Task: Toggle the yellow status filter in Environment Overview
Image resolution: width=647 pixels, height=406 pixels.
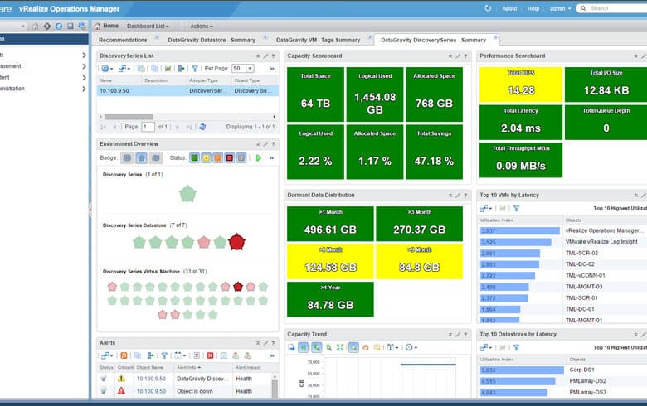Action: point(206,158)
